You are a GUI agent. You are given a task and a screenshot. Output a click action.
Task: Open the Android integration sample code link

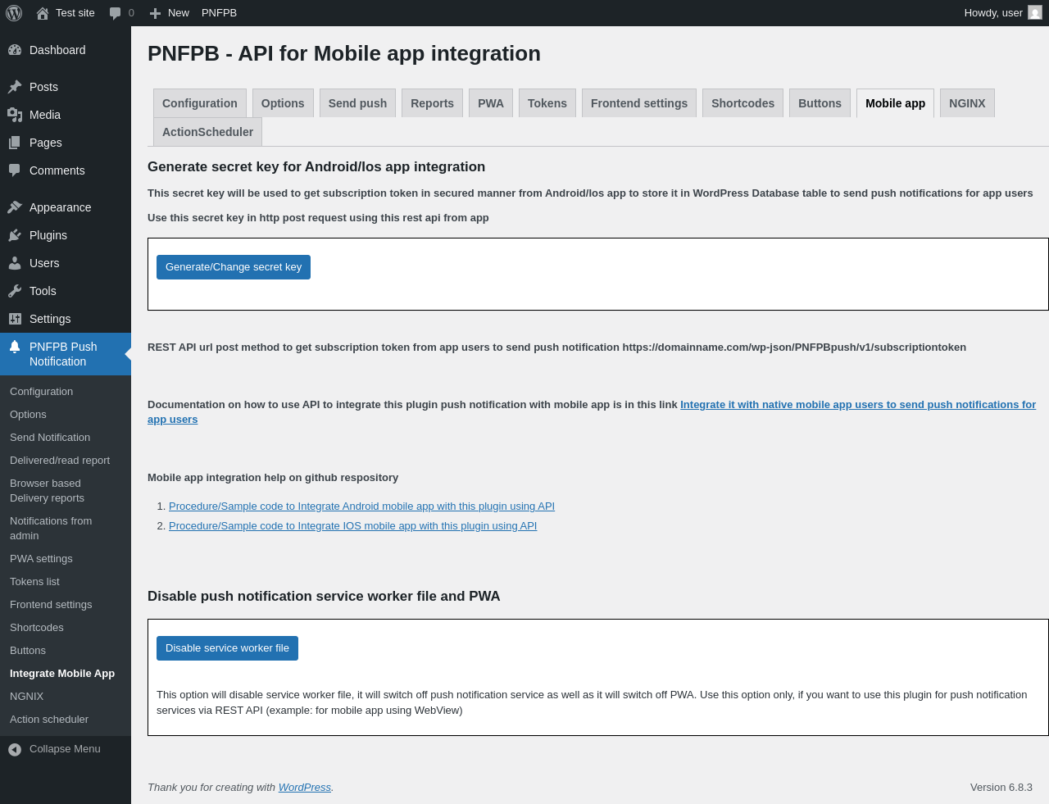(361, 506)
